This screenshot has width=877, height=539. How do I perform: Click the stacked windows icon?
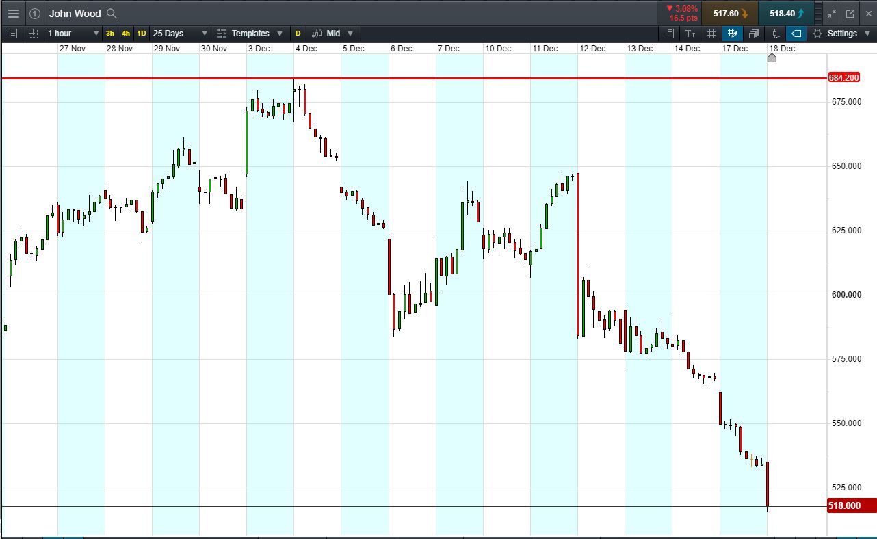(754, 34)
